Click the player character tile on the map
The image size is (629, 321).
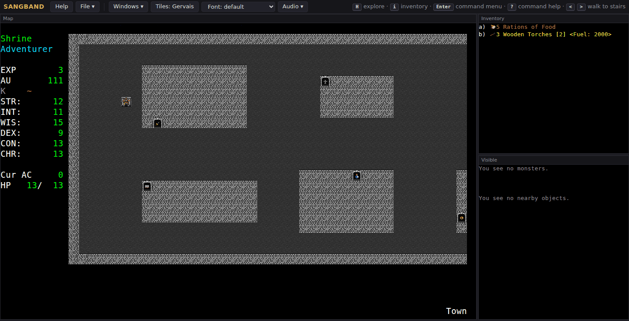(126, 102)
